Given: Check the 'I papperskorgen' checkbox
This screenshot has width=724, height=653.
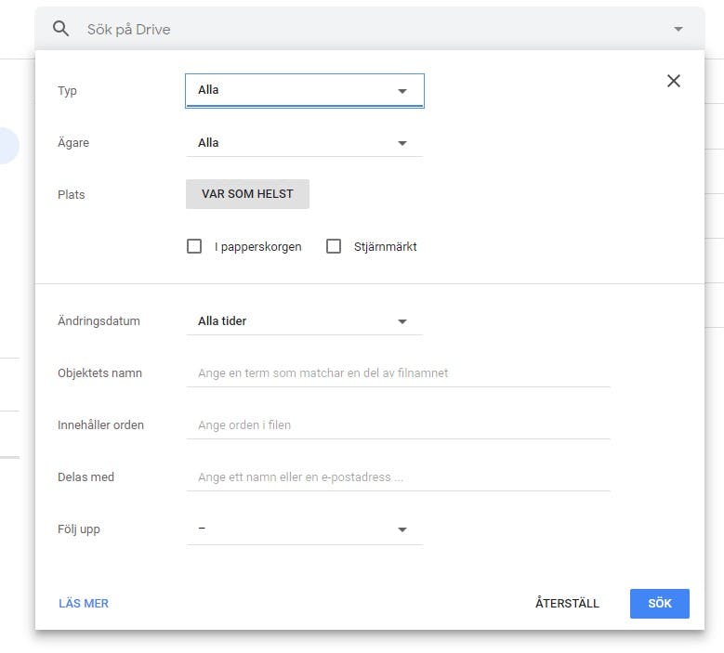Looking at the screenshot, I should coord(194,246).
